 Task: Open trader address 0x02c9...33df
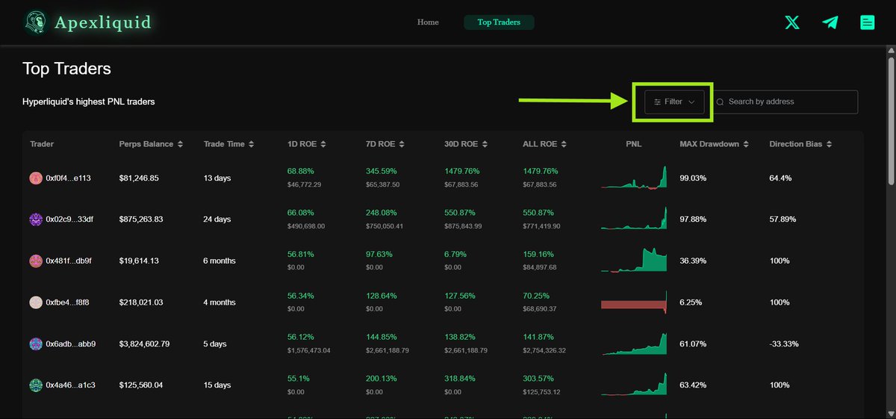click(69, 220)
